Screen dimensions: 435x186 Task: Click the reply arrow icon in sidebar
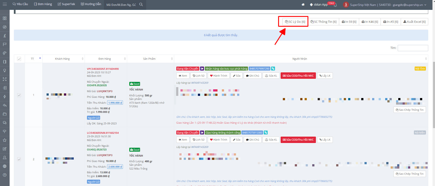point(5,105)
